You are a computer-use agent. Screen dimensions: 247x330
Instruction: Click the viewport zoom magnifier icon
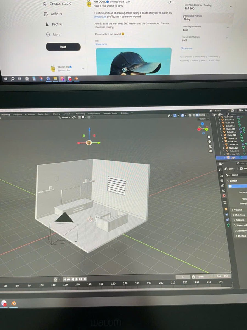[x=209, y=137]
